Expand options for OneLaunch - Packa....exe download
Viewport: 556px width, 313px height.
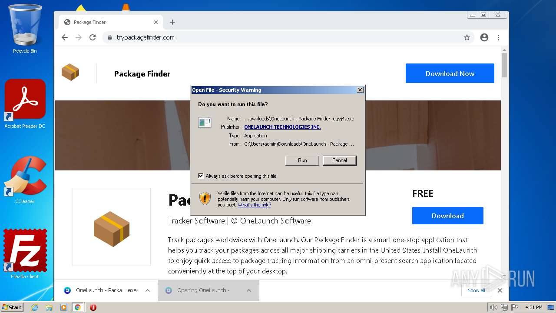148,290
